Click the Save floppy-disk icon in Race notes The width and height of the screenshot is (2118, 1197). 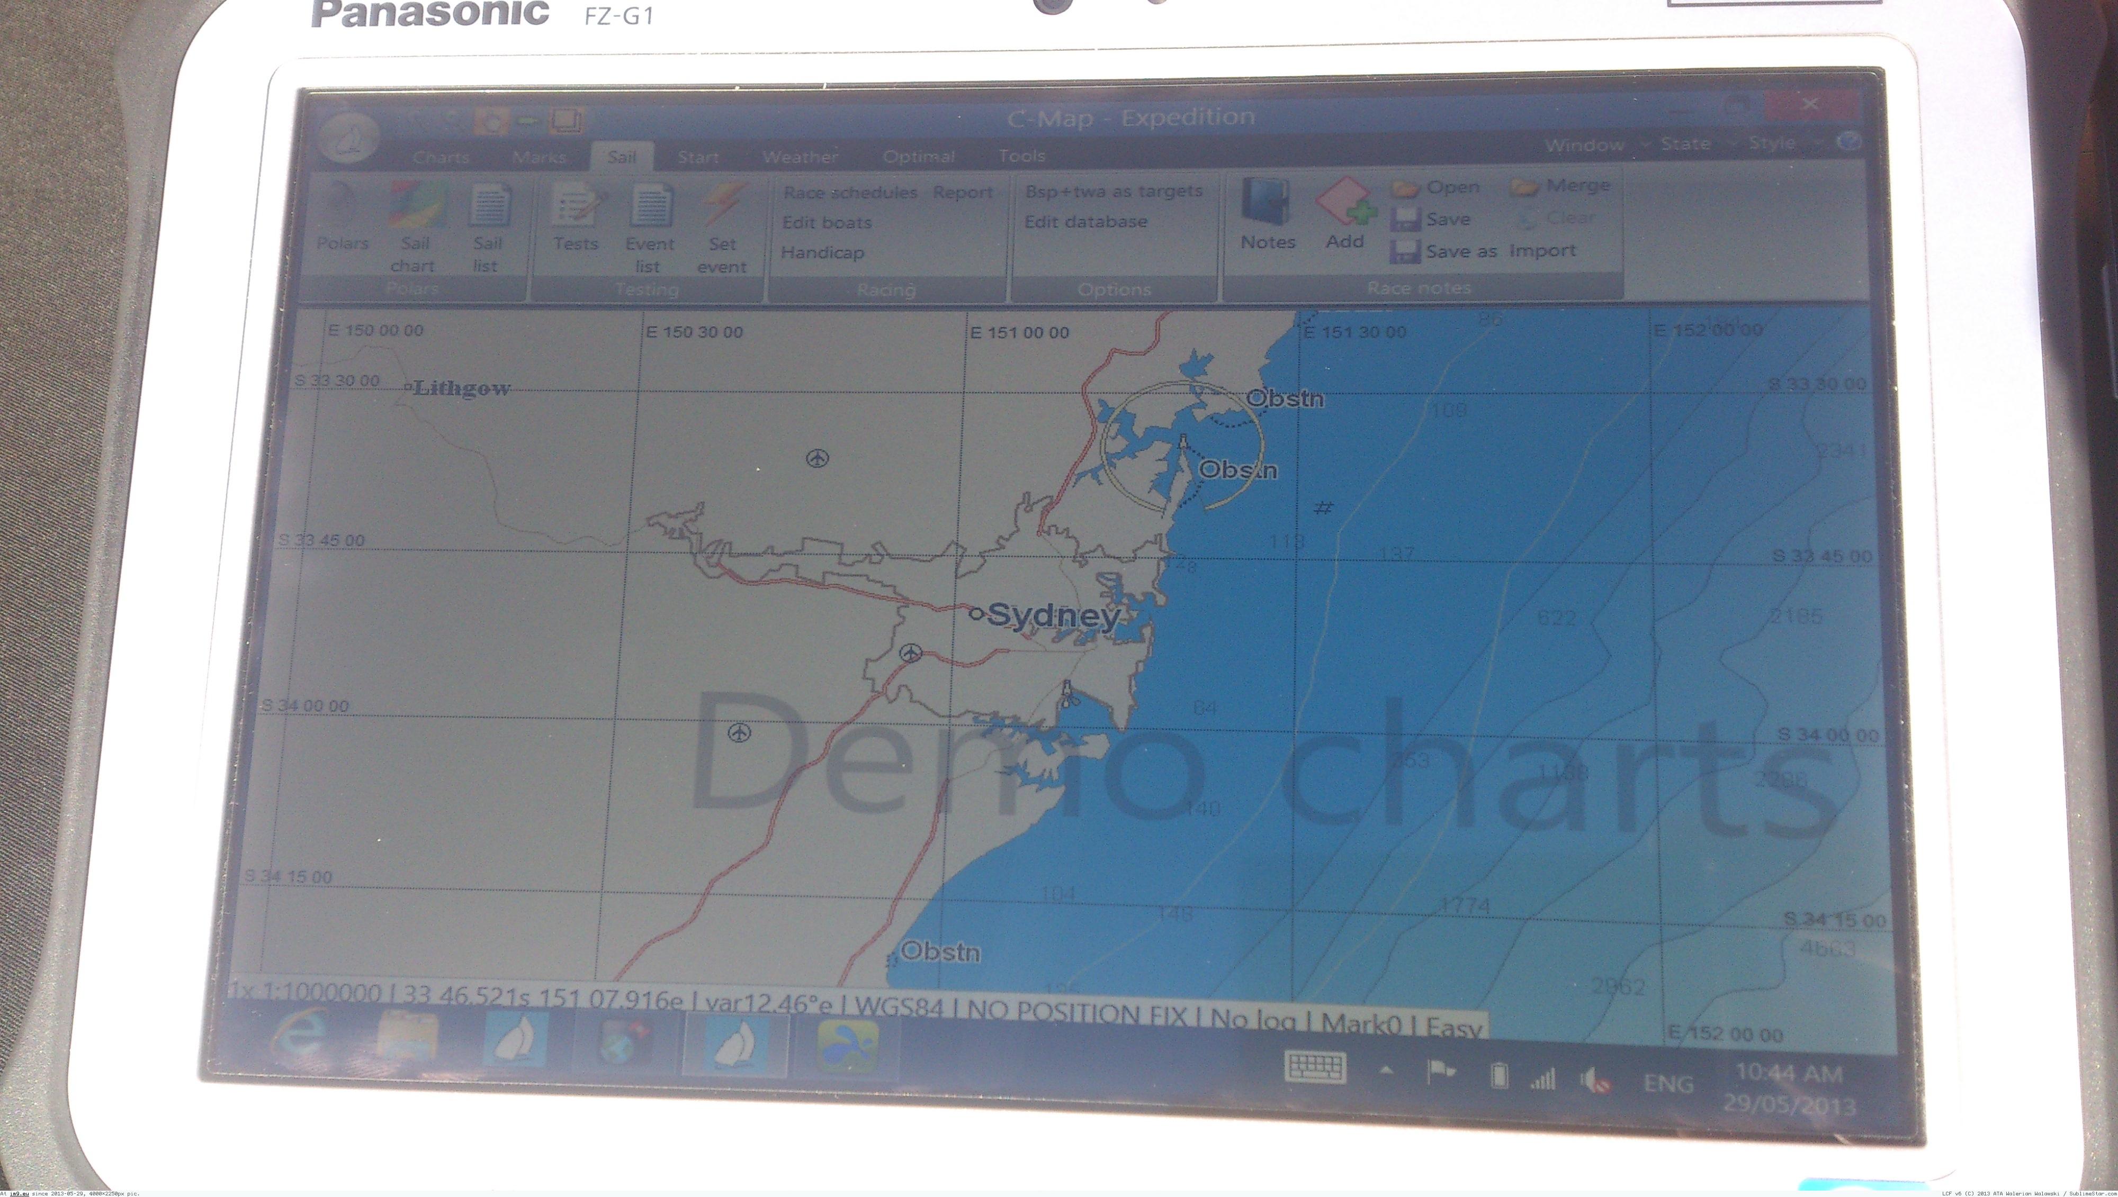pos(1406,220)
